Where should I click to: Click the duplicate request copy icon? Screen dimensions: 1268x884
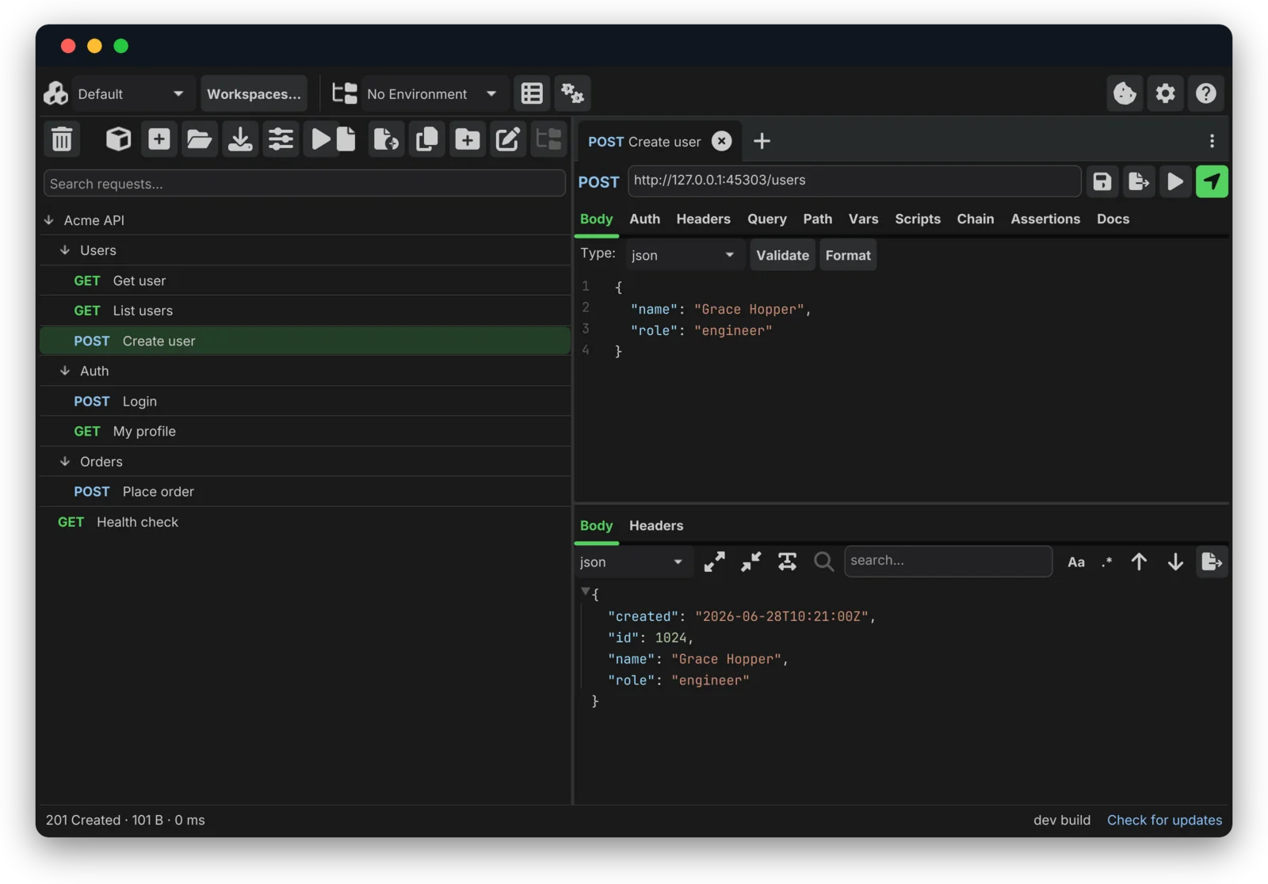coord(426,139)
